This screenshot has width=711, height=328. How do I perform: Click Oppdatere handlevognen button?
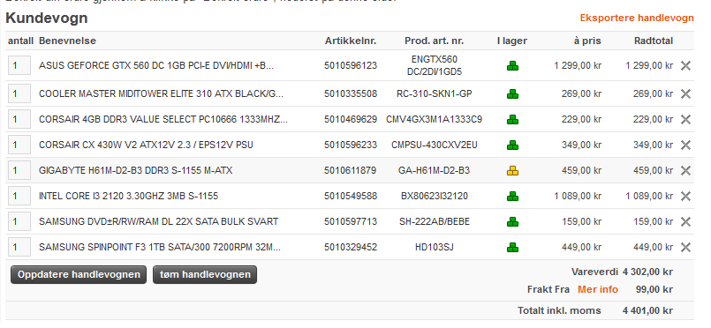(79, 274)
